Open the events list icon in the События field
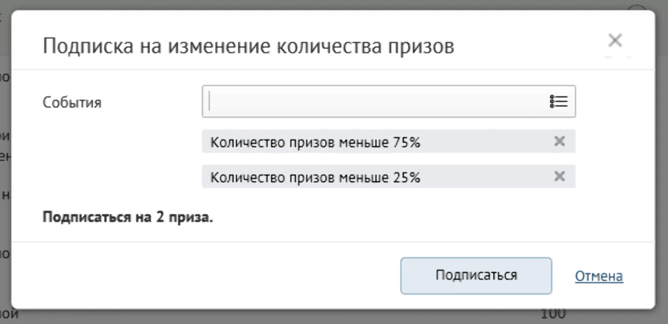668x324 pixels. coord(558,101)
